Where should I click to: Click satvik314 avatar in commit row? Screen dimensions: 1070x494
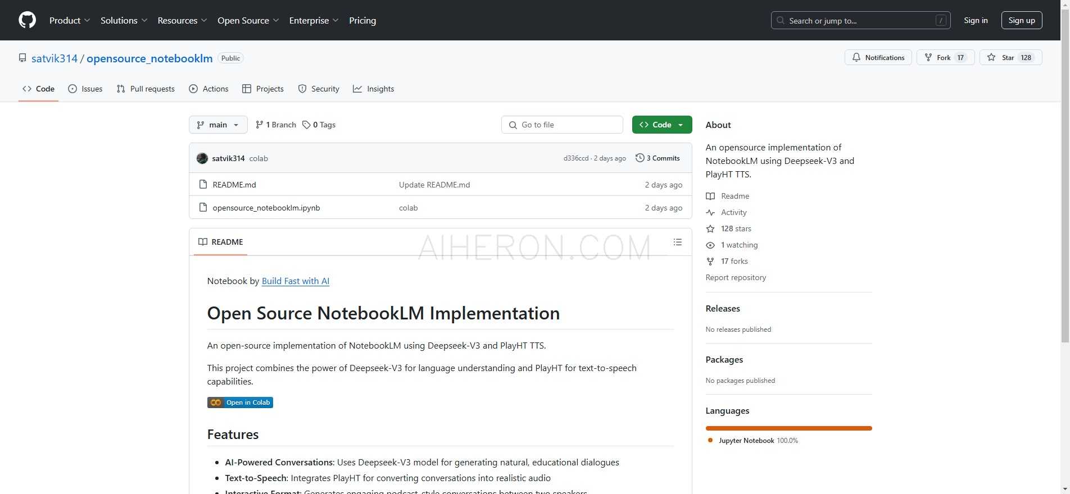(202, 158)
